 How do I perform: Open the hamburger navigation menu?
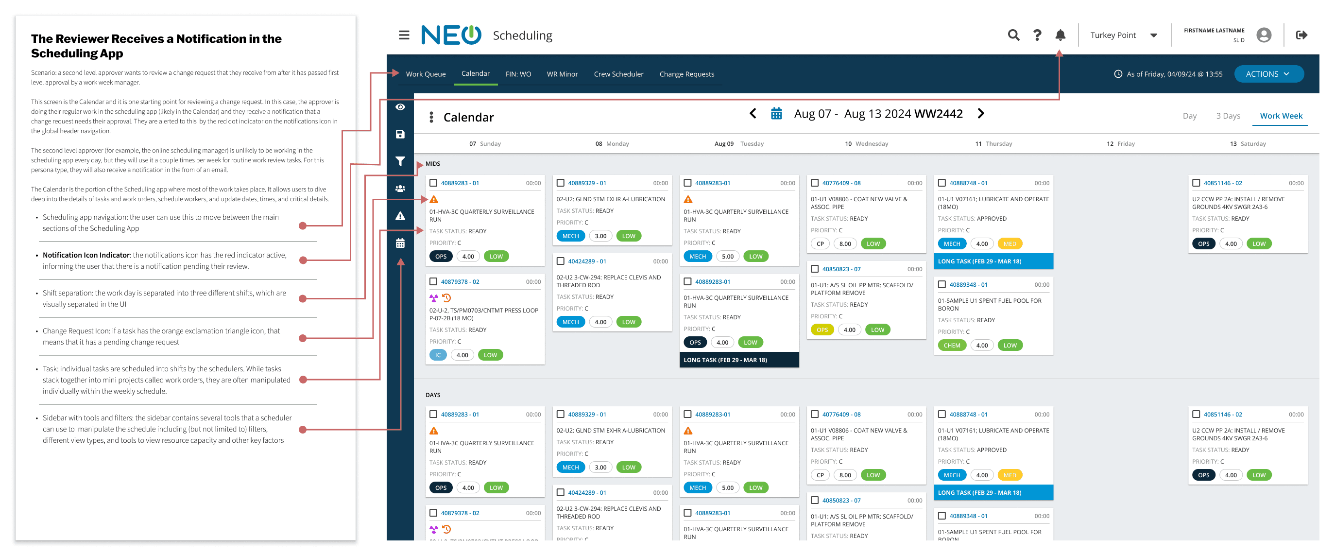pos(404,35)
